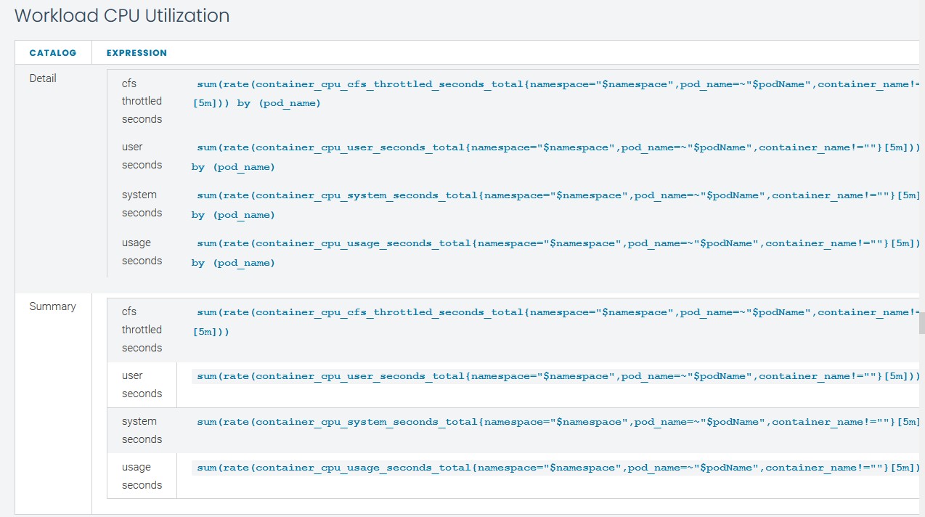This screenshot has width=925, height=517.
Task: Click Detail user seconds label
Action: pyautogui.click(x=142, y=155)
